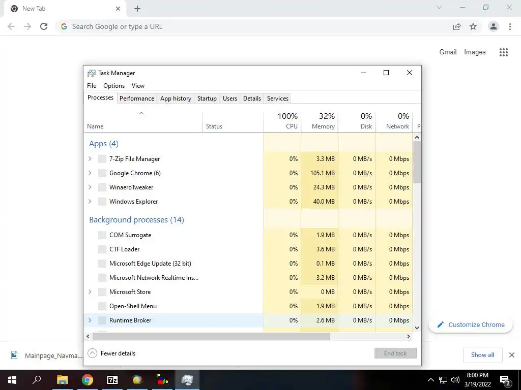Open File Explorer from the taskbar
The image size is (521, 390).
pyautogui.click(x=62, y=380)
